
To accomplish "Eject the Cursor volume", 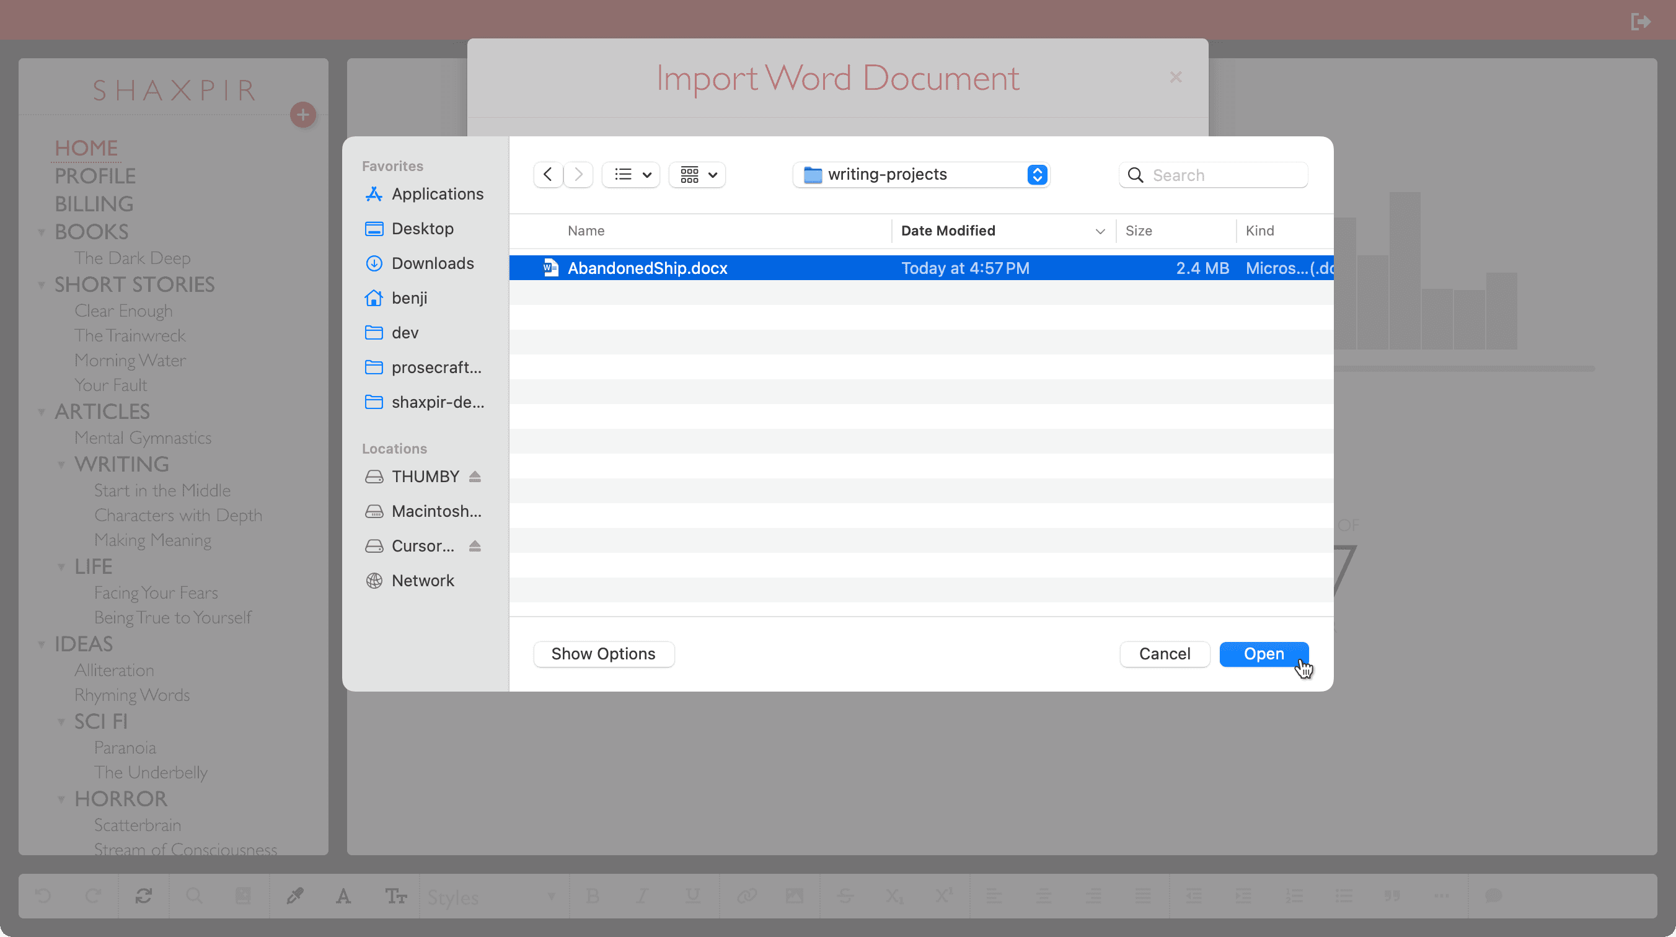I will (x=475, y=546).
